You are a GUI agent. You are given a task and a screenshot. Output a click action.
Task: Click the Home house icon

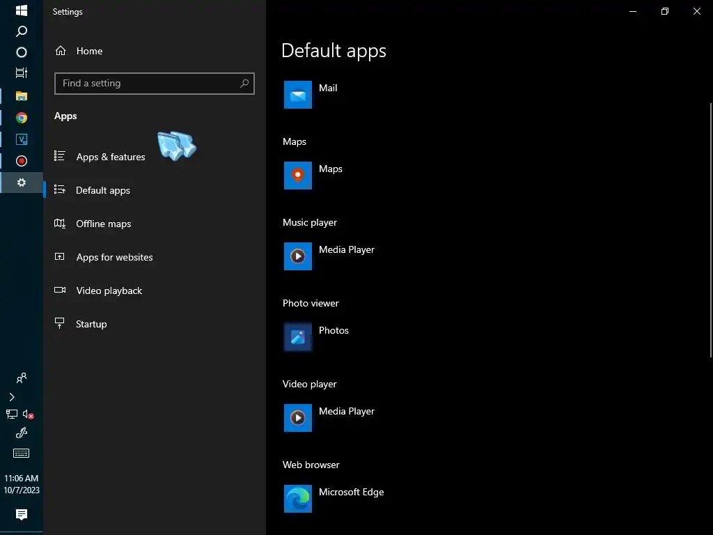tap(61, 50)
